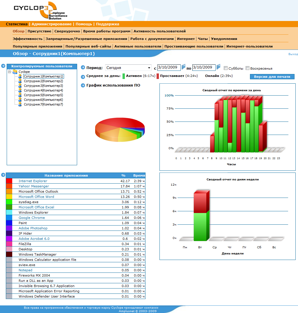
Task: Open Работа с документами report
Action: click(152, 39)
